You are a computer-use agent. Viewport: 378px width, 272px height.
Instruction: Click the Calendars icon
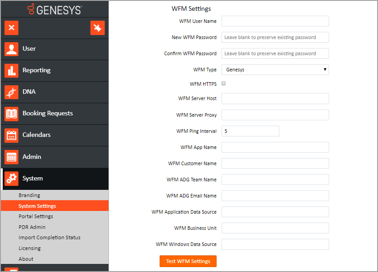[x=12, y=135]
